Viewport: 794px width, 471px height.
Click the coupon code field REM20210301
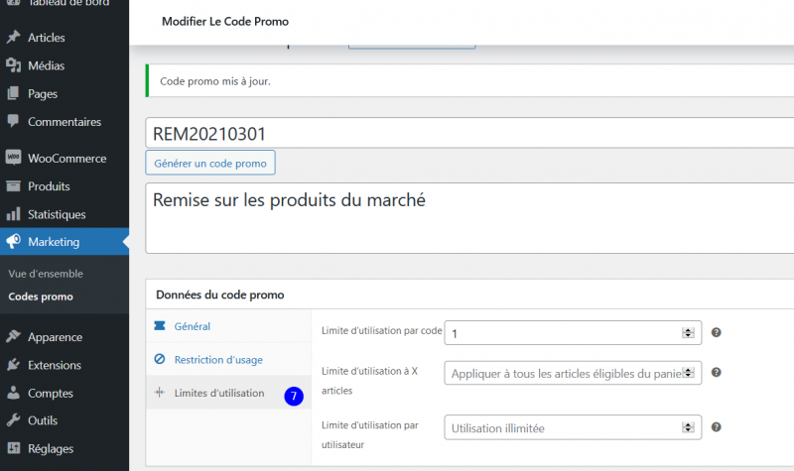(x=469, y=133)
